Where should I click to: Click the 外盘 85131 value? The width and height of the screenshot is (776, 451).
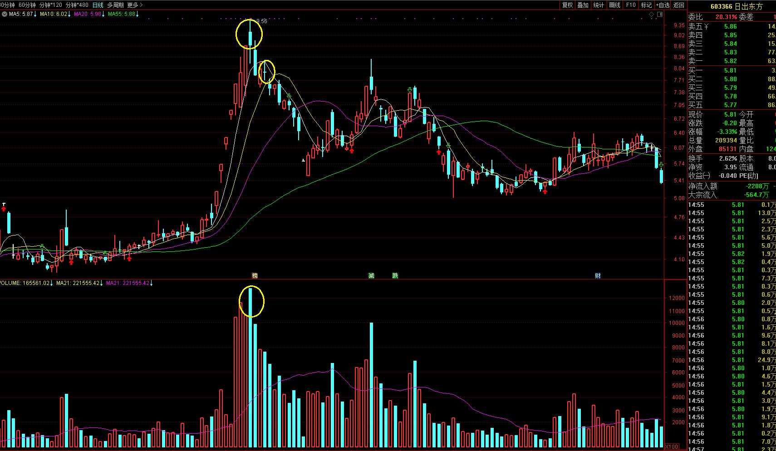(x=727, y=149)
